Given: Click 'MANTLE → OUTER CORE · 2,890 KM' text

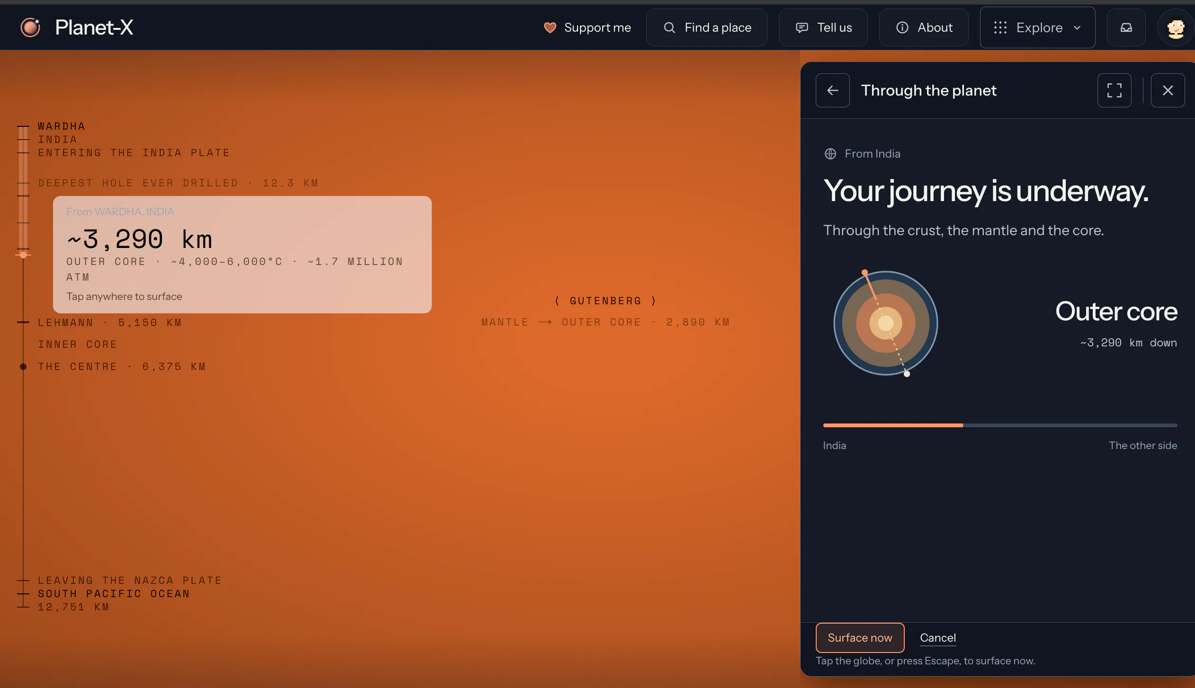Looking at the screenshot, I should click(x=606, y=322).
